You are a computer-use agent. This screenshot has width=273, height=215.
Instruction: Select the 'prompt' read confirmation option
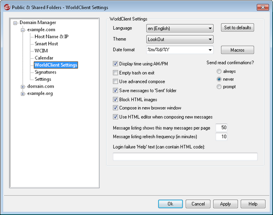click(x=219, y=87)
